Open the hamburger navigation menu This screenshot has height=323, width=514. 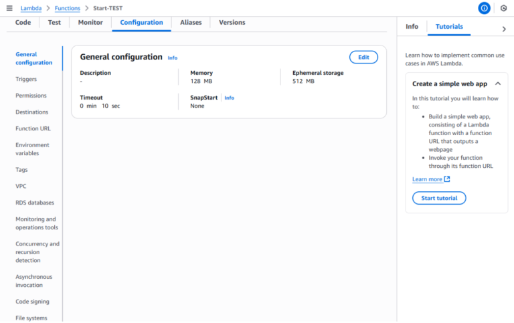(x=9, y=8)
